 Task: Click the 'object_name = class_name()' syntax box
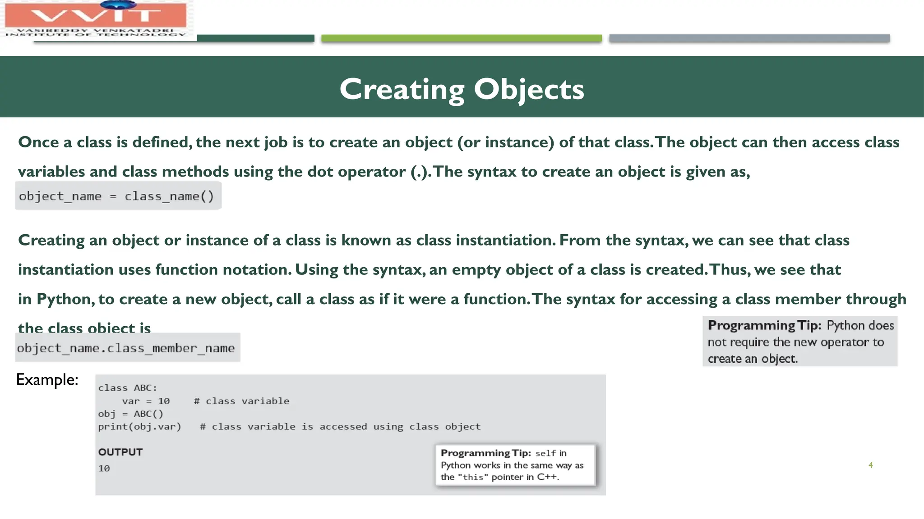click(x=118, y=196)
